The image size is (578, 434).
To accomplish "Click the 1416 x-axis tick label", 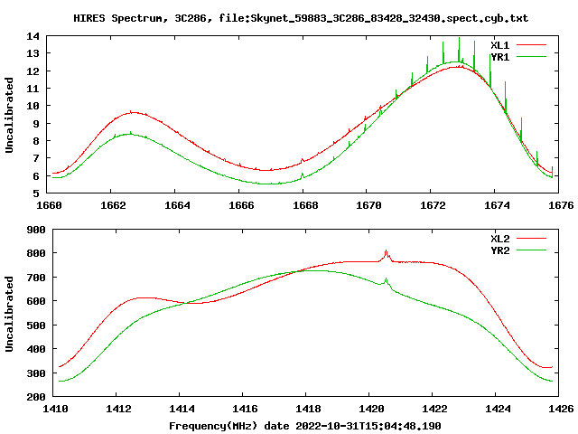I will [245, 409].
